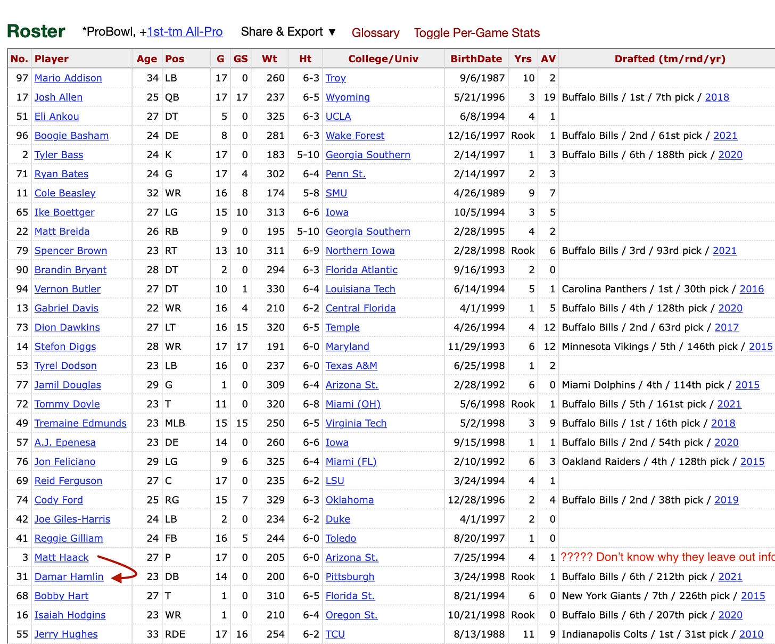Open the 2019 draft link for Cody Ford
This screenshot has height=644, width=775.
(x=727, y=500)
